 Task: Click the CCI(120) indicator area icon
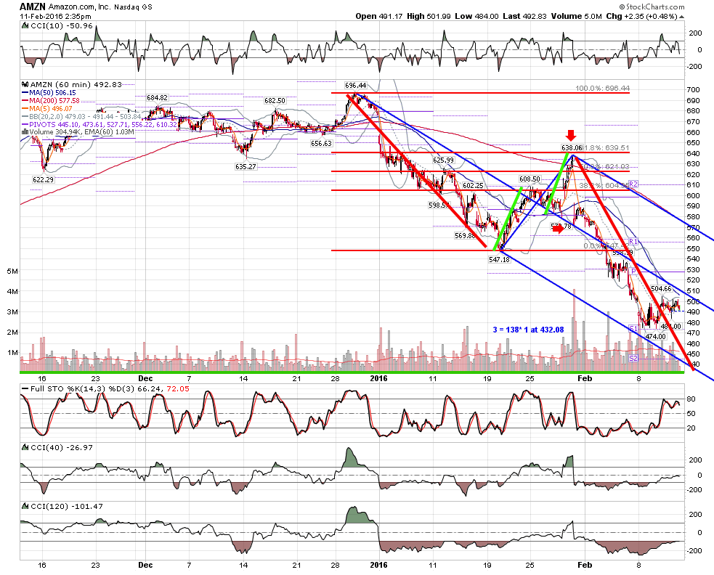(x=25, y=506)
